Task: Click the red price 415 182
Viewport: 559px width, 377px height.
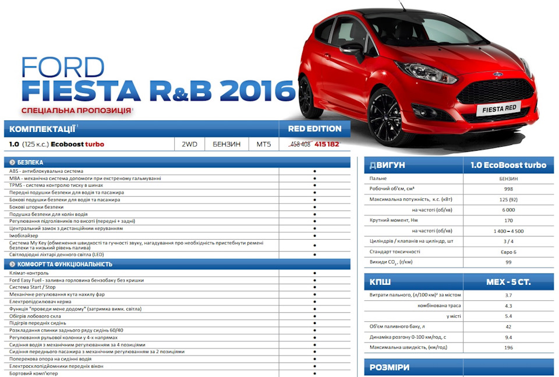Action: pyautogui.click(x=327, y=144)
